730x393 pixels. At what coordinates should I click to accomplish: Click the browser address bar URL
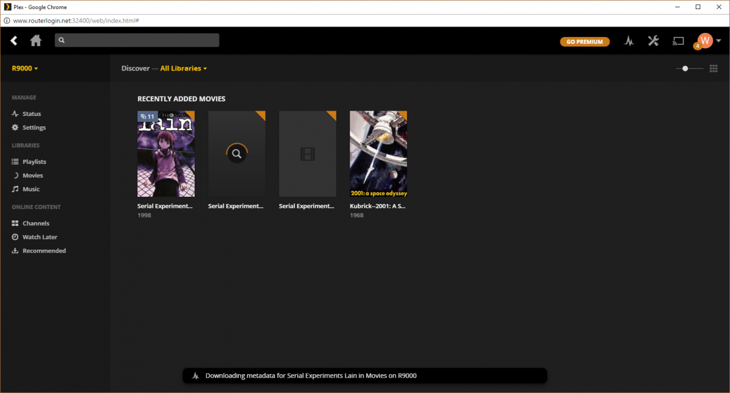pos(77,21)
